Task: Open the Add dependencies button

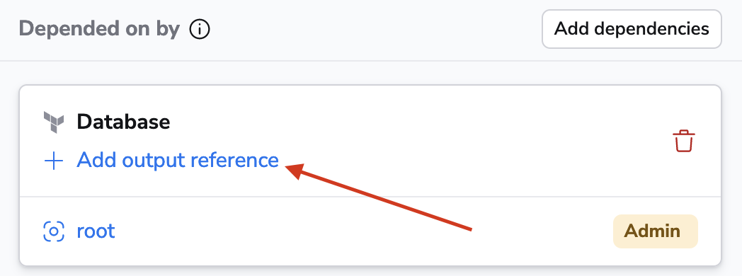Action: (632, 29)
